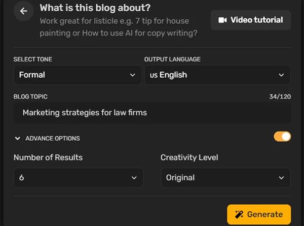The height and width of the screenshot is (226, 304).
Task: Click the Creativity Level chevron arrow
Action: [x=281, y=178]
